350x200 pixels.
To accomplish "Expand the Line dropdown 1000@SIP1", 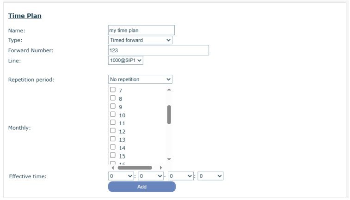I will pos(126,61).
